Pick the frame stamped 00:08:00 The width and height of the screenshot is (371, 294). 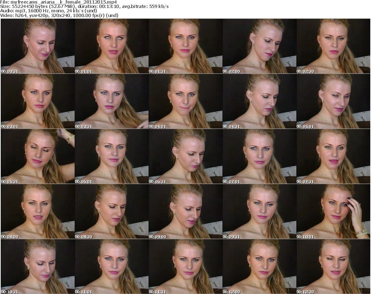click(x=38, y=212)
